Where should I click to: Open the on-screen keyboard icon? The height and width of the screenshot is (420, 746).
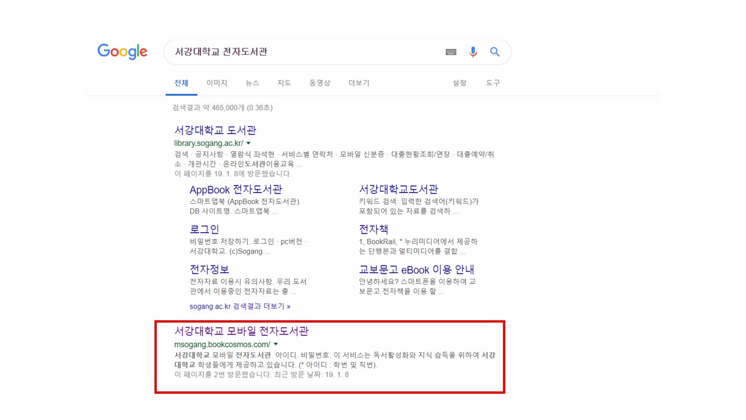tap(451, 52)
